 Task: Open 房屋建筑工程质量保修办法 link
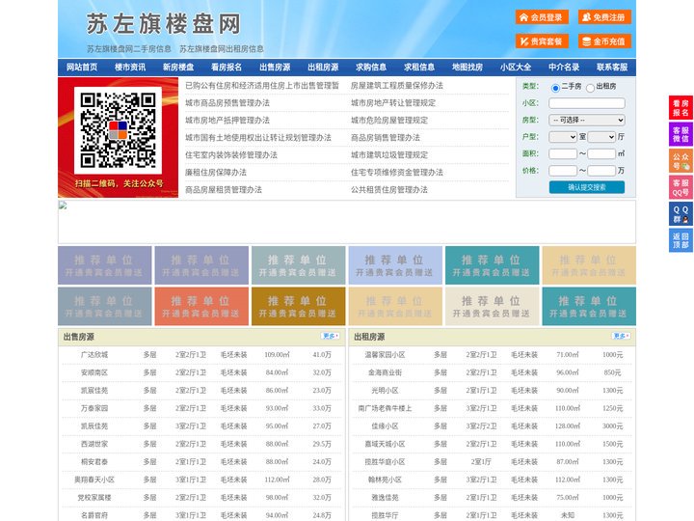point(397,86)
